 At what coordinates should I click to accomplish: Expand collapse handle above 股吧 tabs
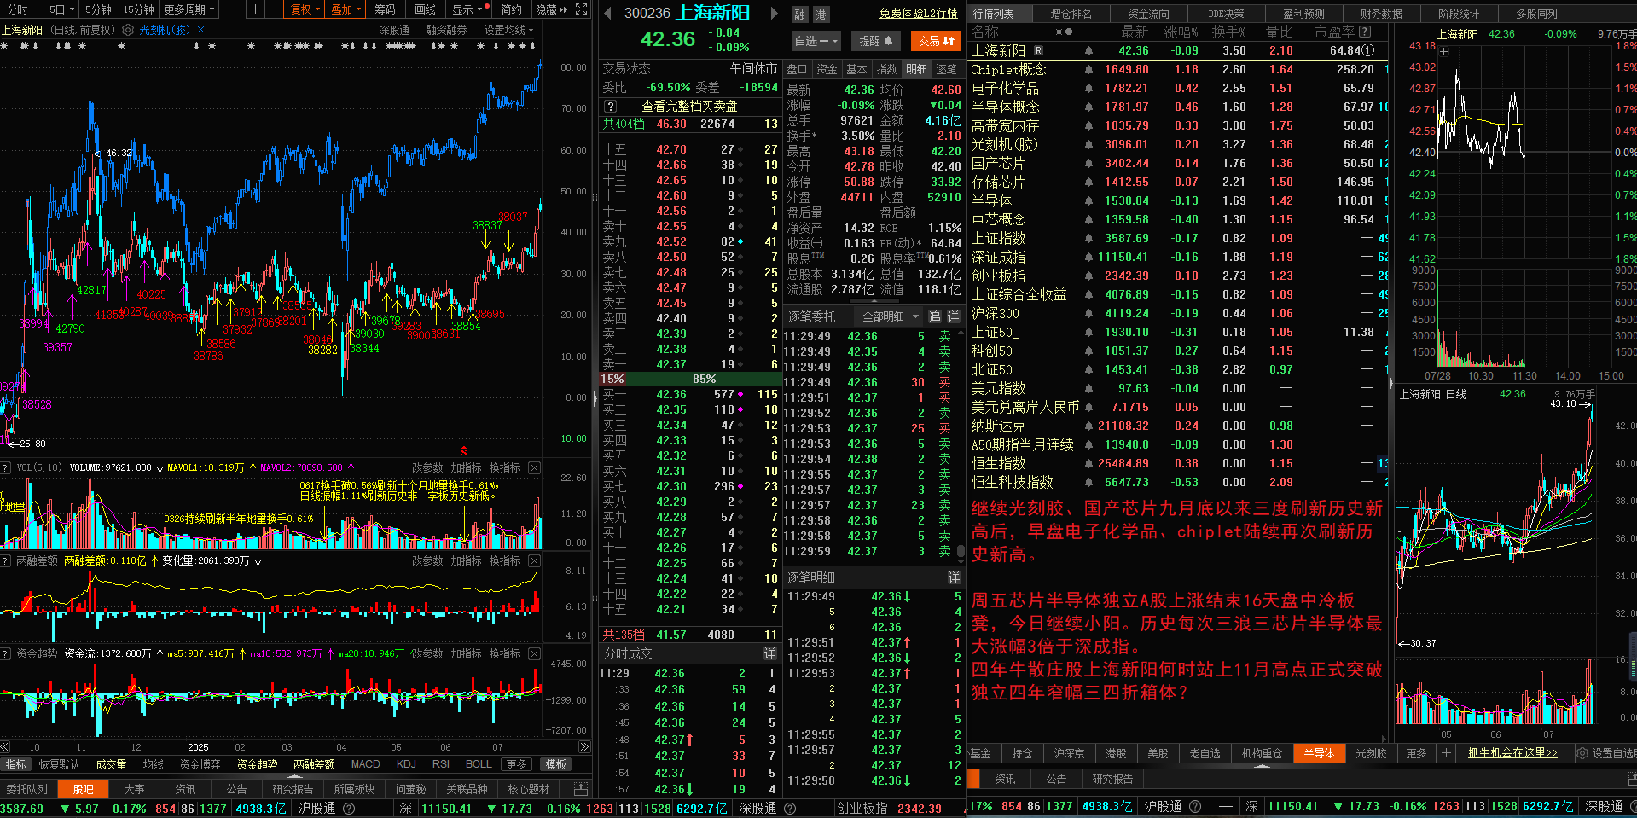(297, 777)
